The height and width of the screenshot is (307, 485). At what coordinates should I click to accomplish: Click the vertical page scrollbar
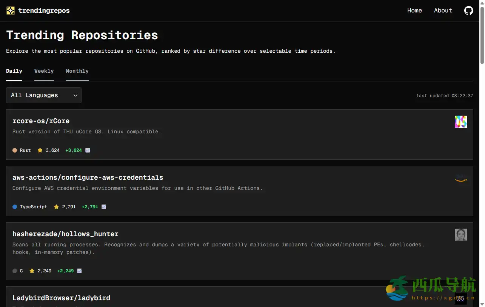(482, 34)
